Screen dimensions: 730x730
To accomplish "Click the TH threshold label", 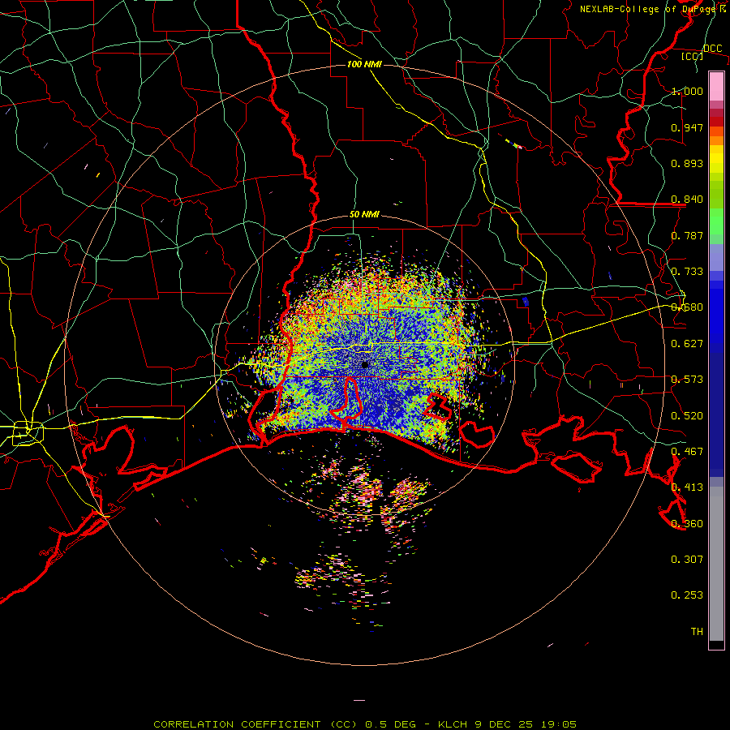I will point(697,632).
